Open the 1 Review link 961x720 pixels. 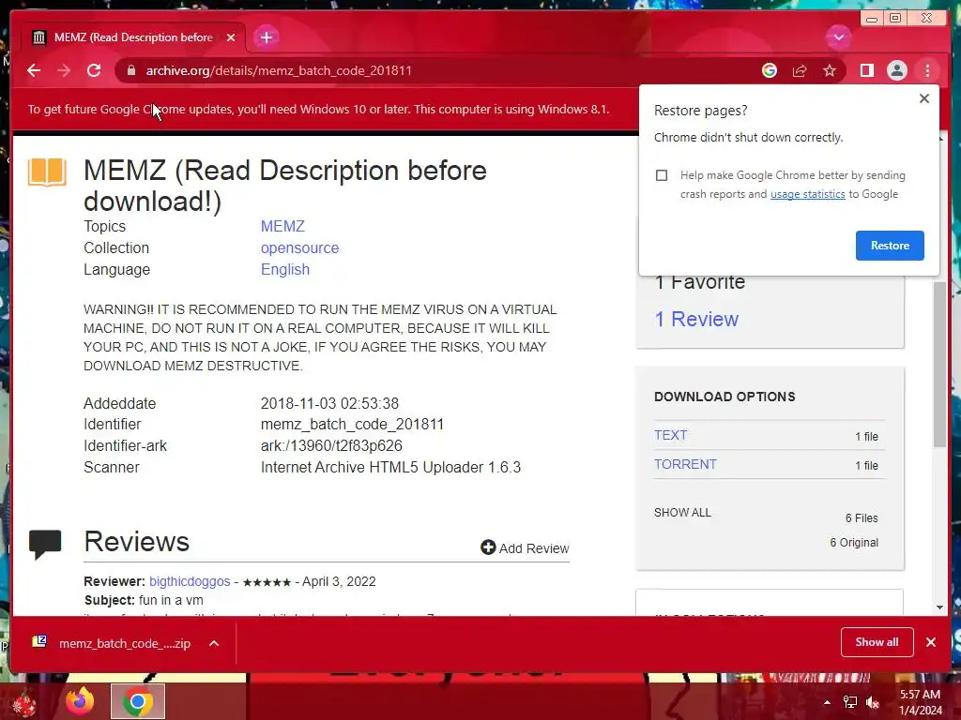696,319
